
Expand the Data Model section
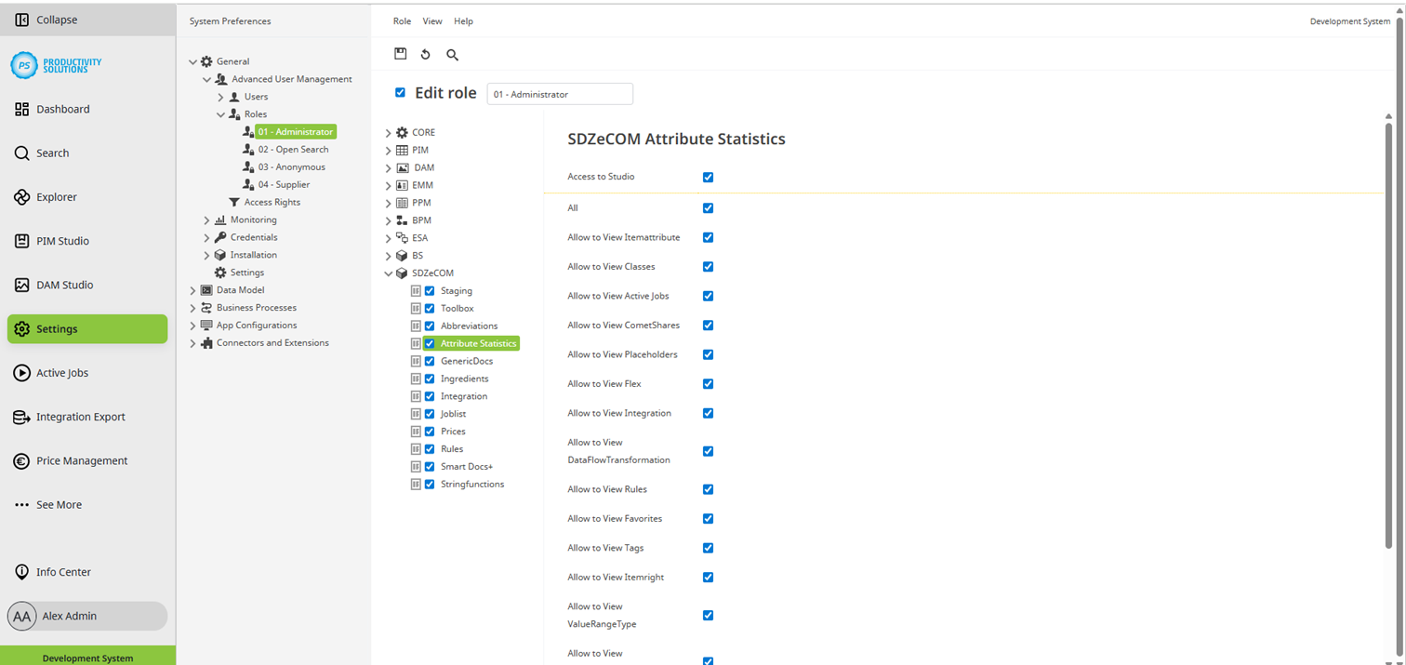coord(192,289)
